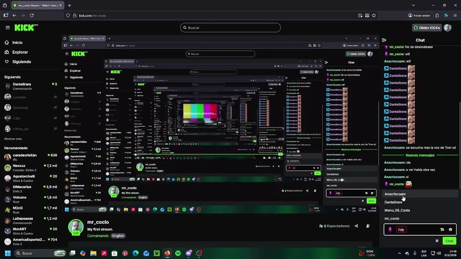
Task: Jump to Nuevos mensajes in chat
Action: tap(420, 155)
